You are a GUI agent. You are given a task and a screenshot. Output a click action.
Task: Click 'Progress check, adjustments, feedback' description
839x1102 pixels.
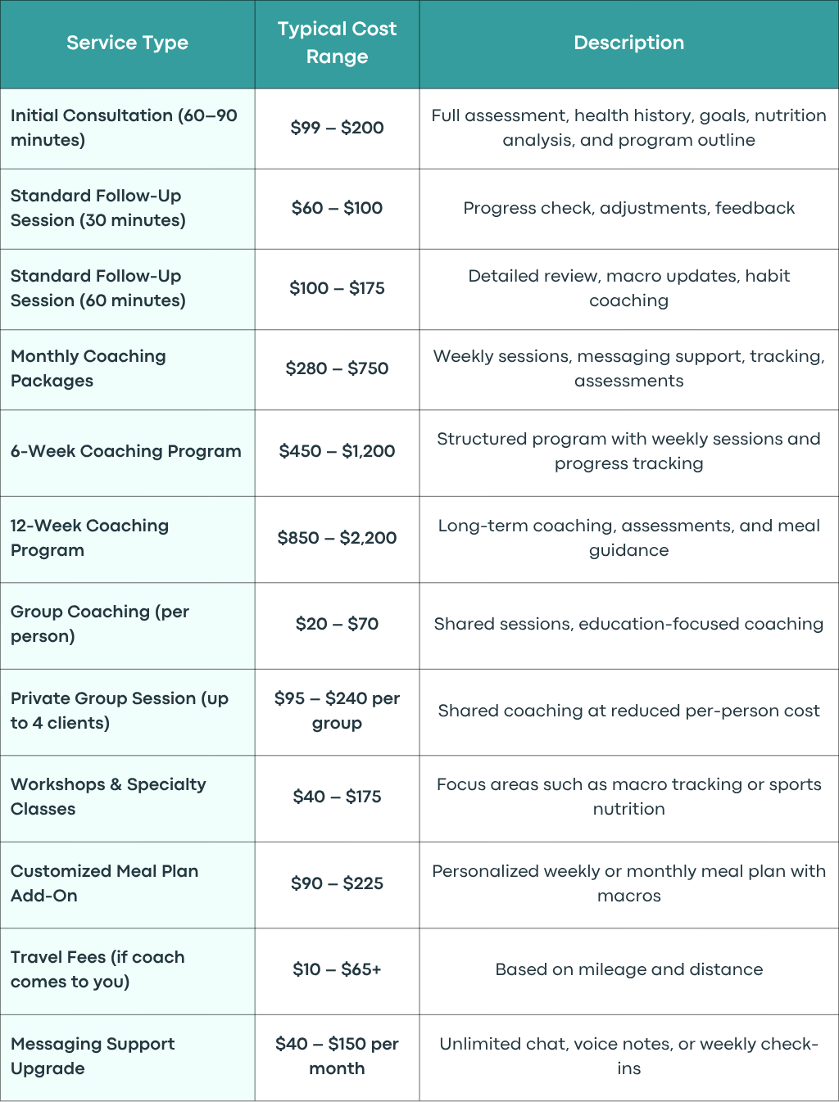pos(628,208)
